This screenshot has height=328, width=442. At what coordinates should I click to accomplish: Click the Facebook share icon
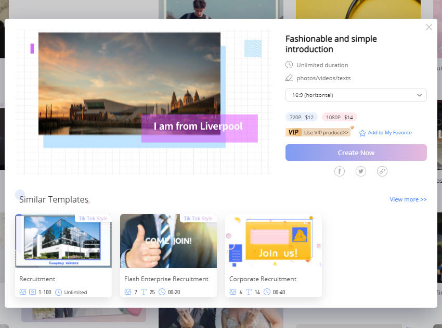tap(340, 171)
